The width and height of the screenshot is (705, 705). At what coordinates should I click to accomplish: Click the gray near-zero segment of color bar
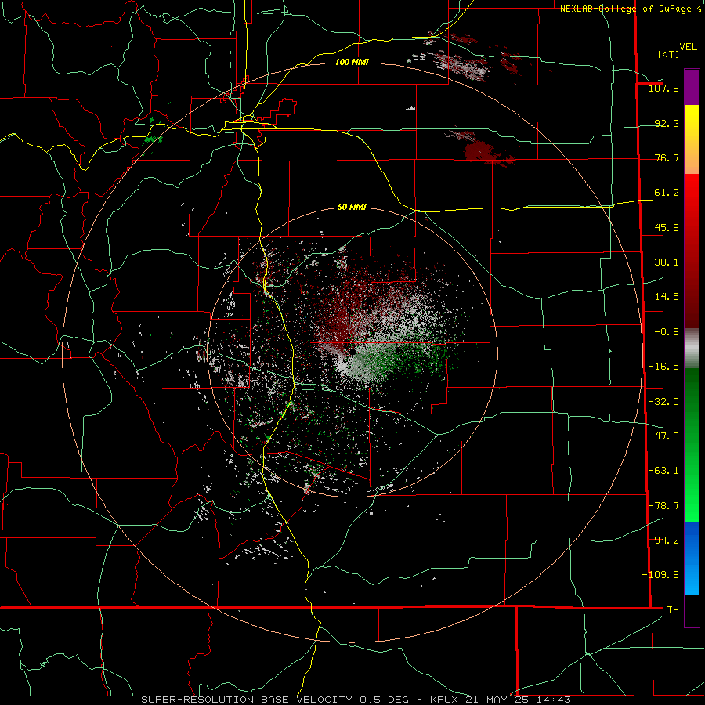pos(692,348)
